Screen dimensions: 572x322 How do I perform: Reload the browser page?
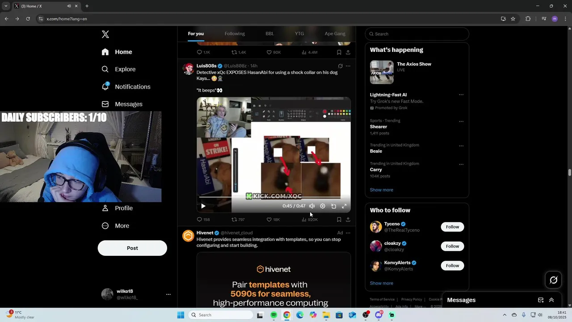click(28, 19)
